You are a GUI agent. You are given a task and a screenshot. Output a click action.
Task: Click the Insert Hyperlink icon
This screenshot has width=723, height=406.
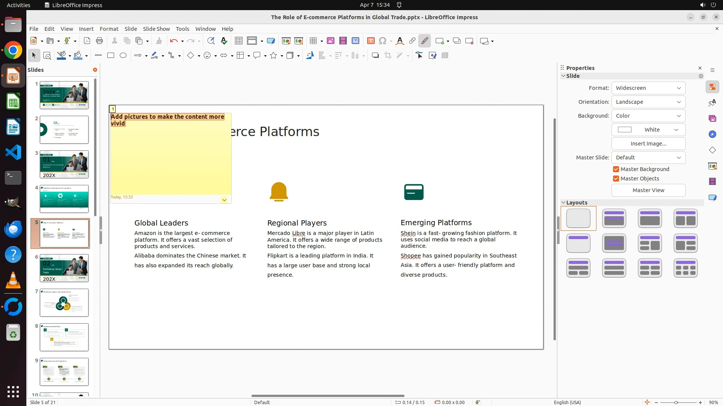point(412,41)
